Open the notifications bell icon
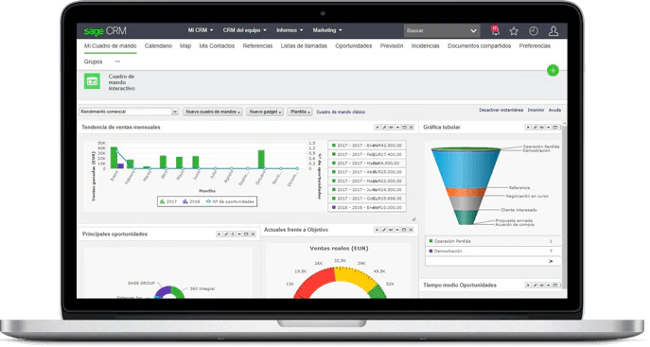The height and width of the screenshot is (347, 650). coord(495,30)
